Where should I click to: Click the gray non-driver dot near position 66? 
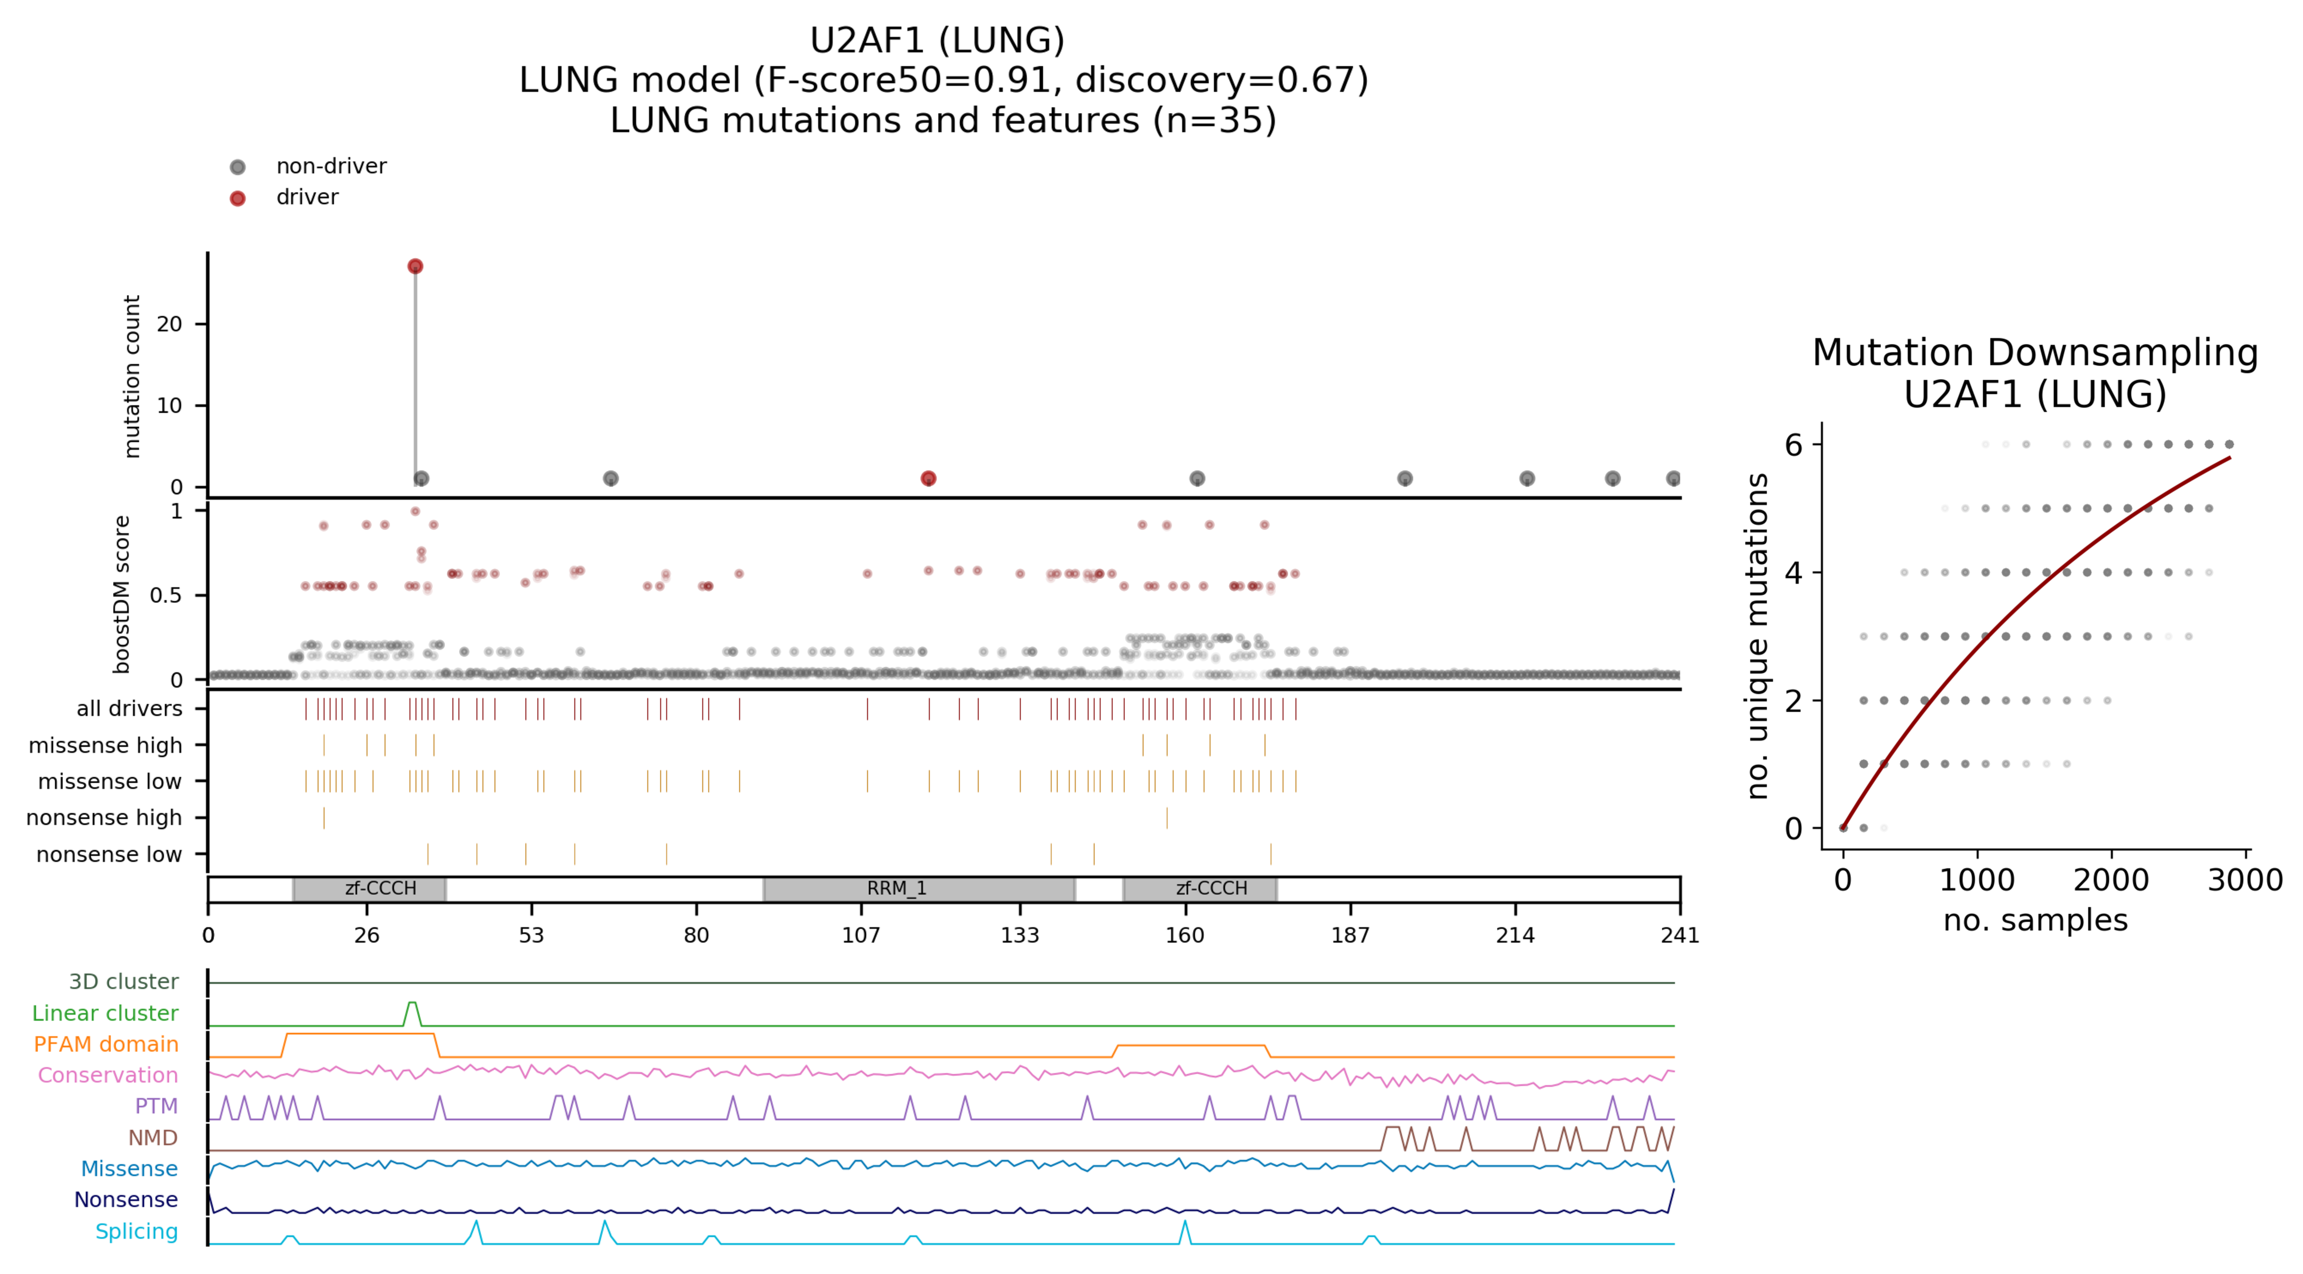611,478
